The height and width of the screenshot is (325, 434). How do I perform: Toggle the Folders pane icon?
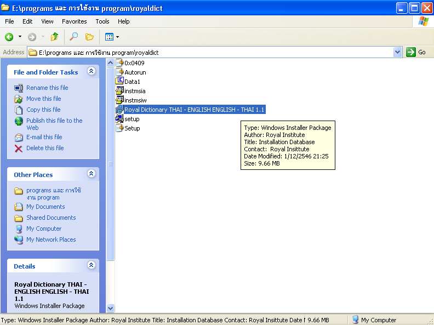click(89, 37)
